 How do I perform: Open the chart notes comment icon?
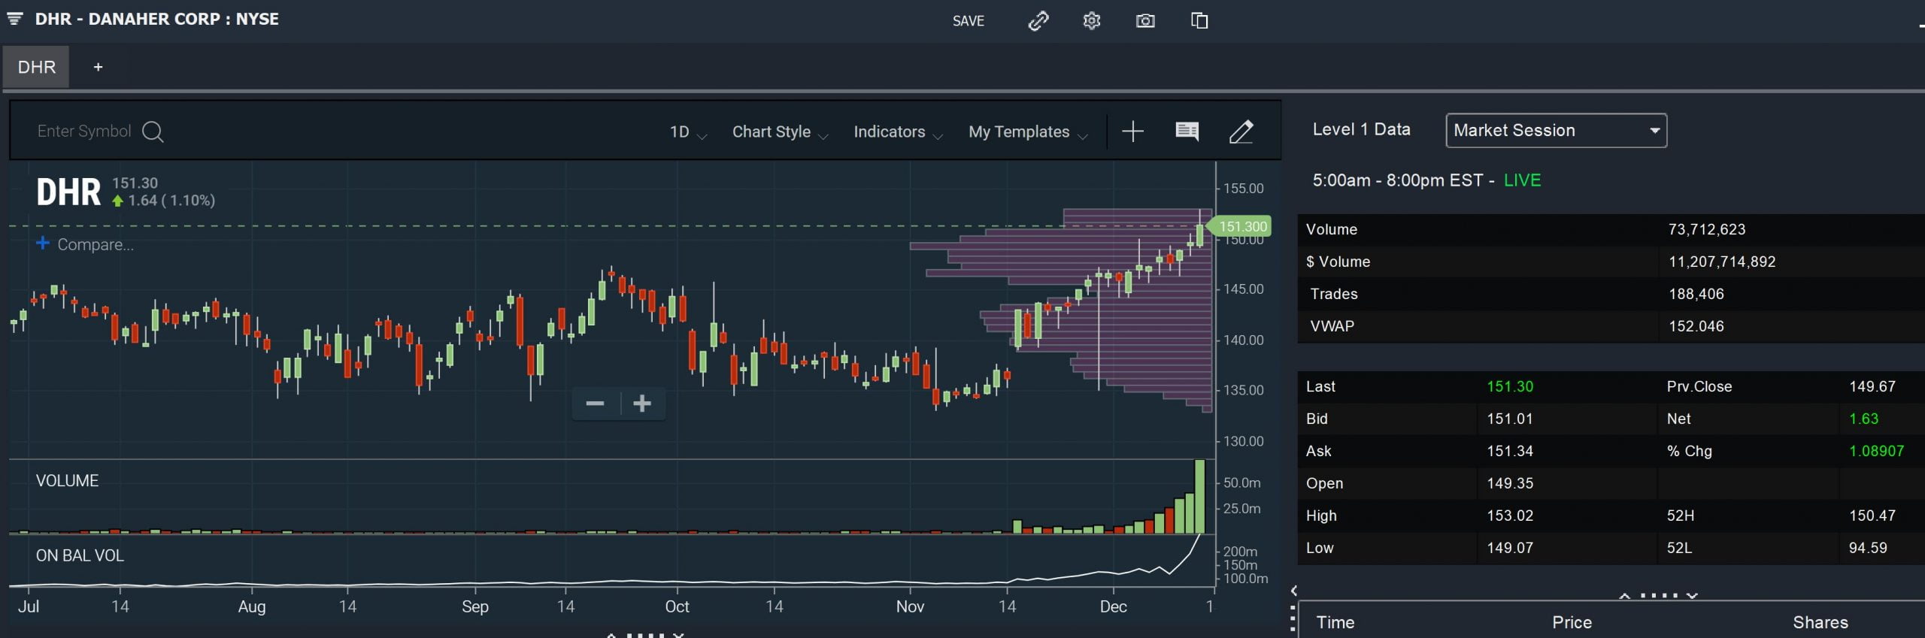point(1187,132)
